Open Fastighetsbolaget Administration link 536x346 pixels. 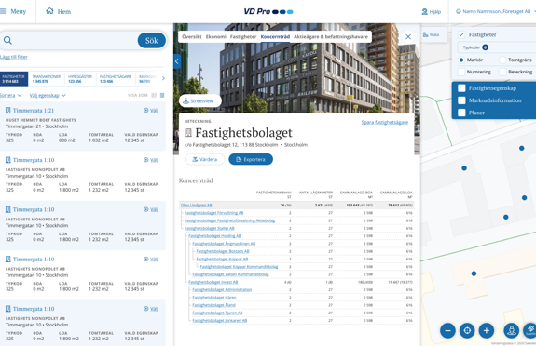click(x=222, y=289)
